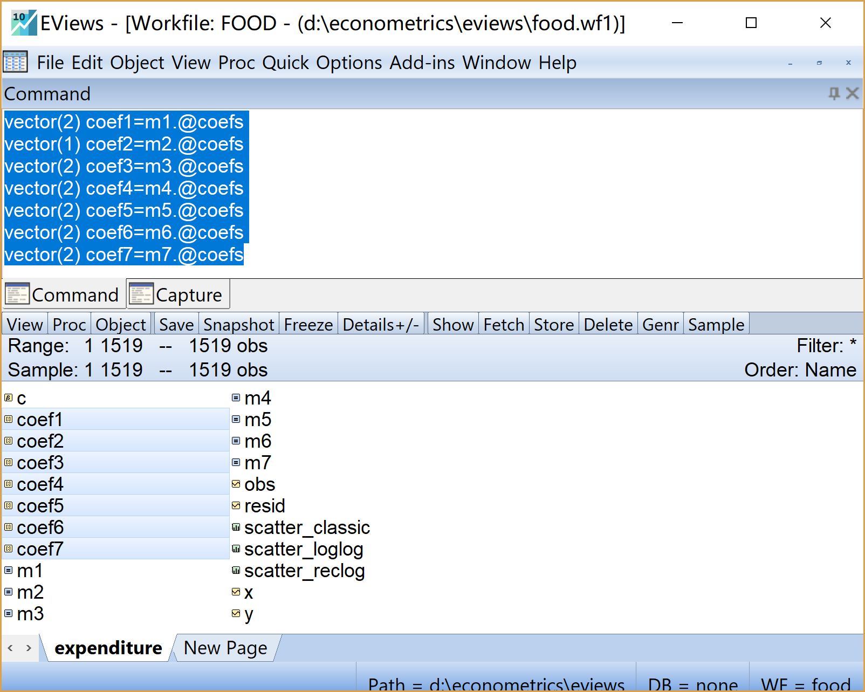Close the Command panel with X icon
This screenshot has width=865, height=692.
point(852,94)
